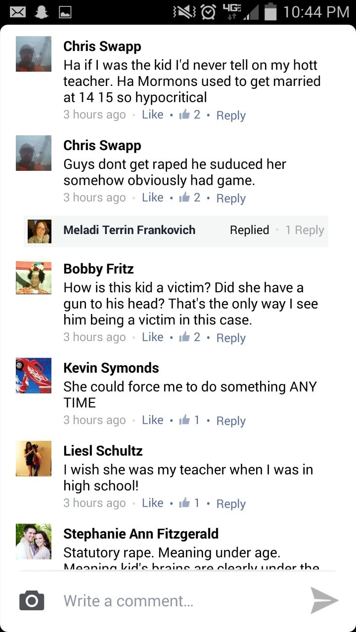Like Liesl Schultz's comment
Viewport: 356px width, 632px height.
click(x=152, y=503)
